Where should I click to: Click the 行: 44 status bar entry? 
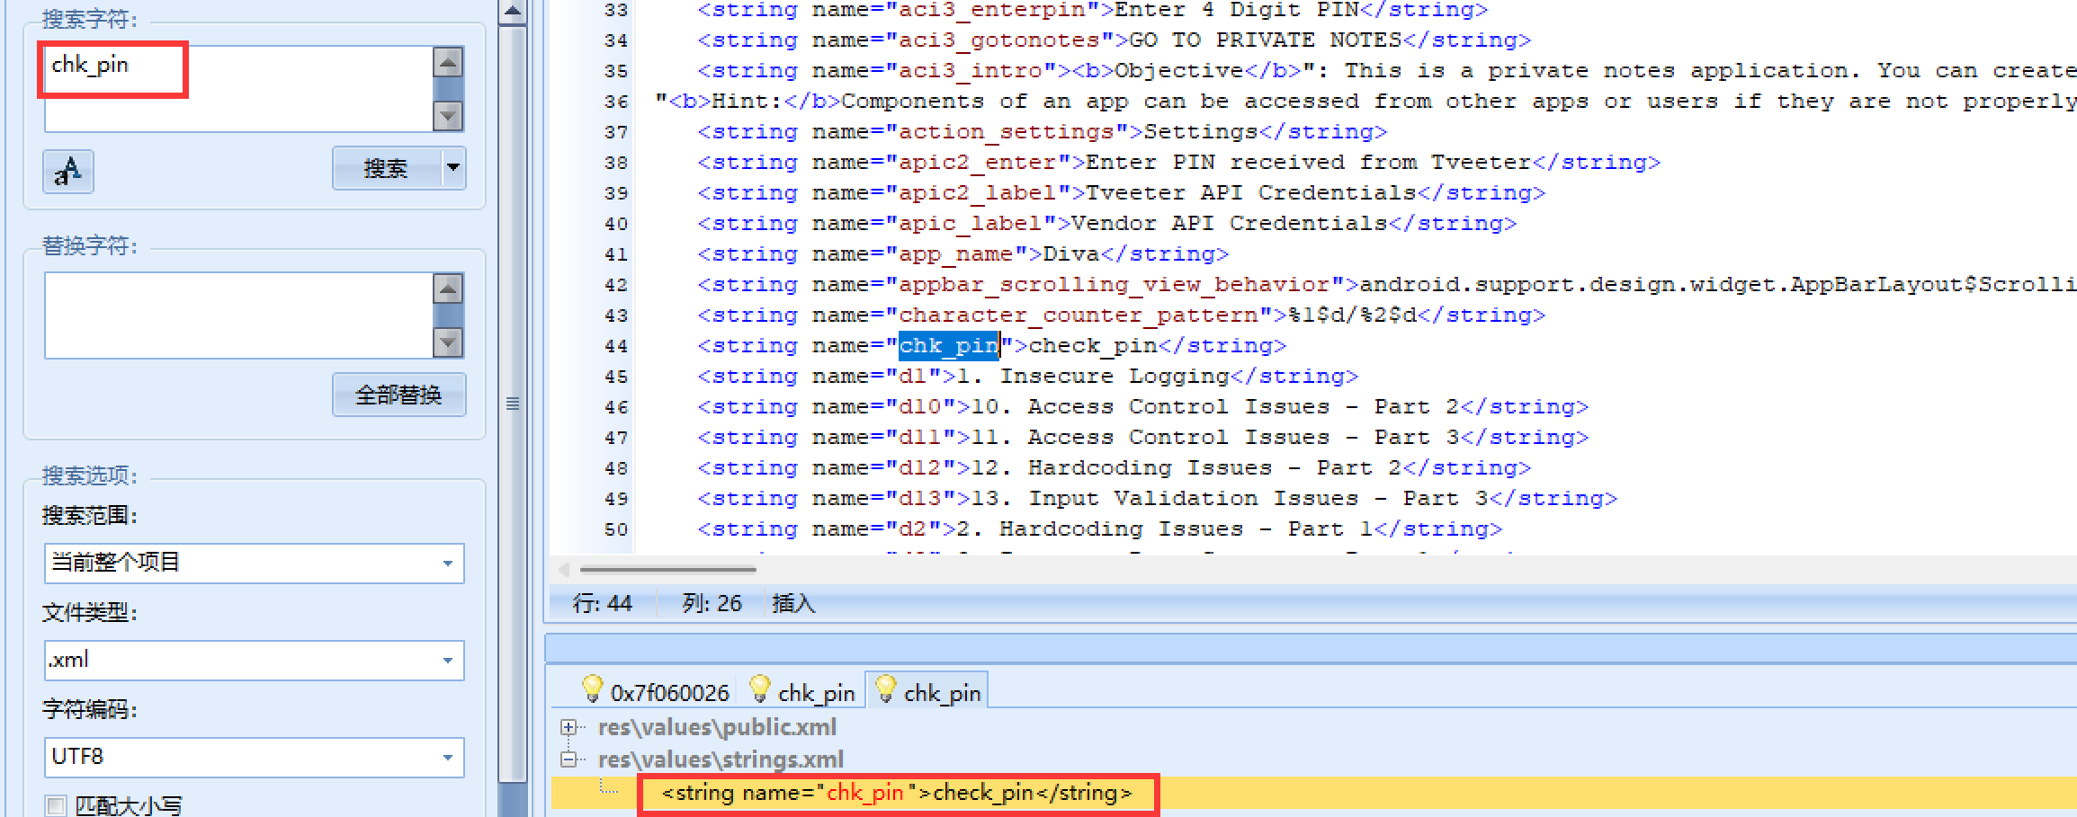[603, 603]
